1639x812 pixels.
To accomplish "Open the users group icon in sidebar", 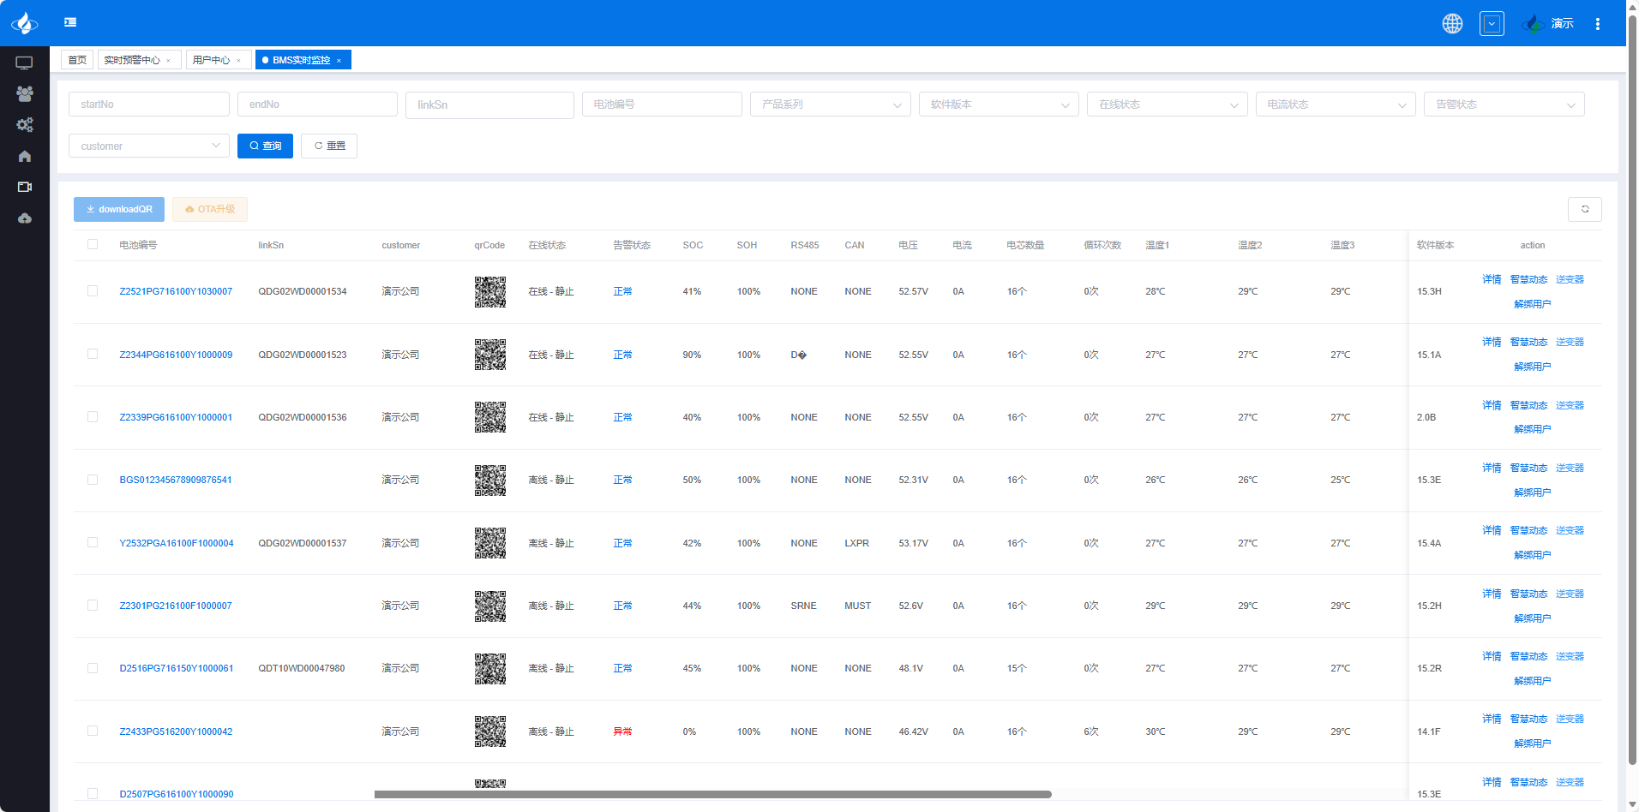I will point(24,93).
